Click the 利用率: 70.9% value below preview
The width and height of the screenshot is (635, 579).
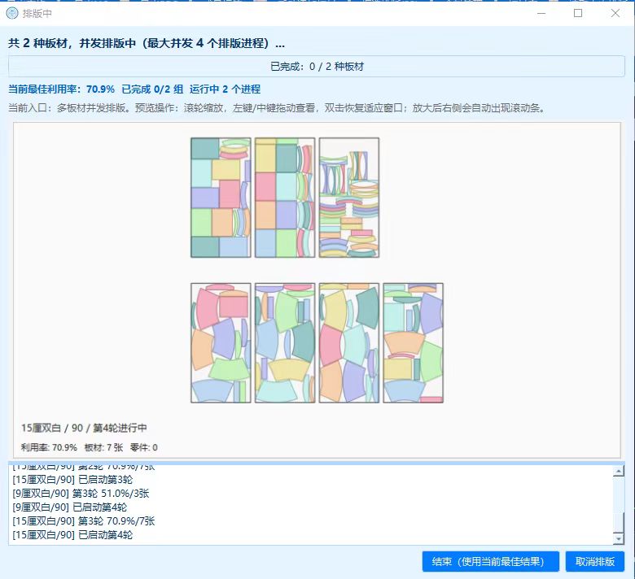point(49,447)
